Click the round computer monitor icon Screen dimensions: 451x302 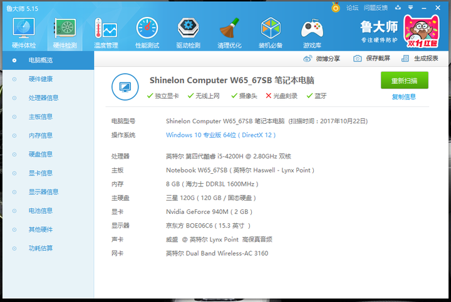[x=125, y=87]
